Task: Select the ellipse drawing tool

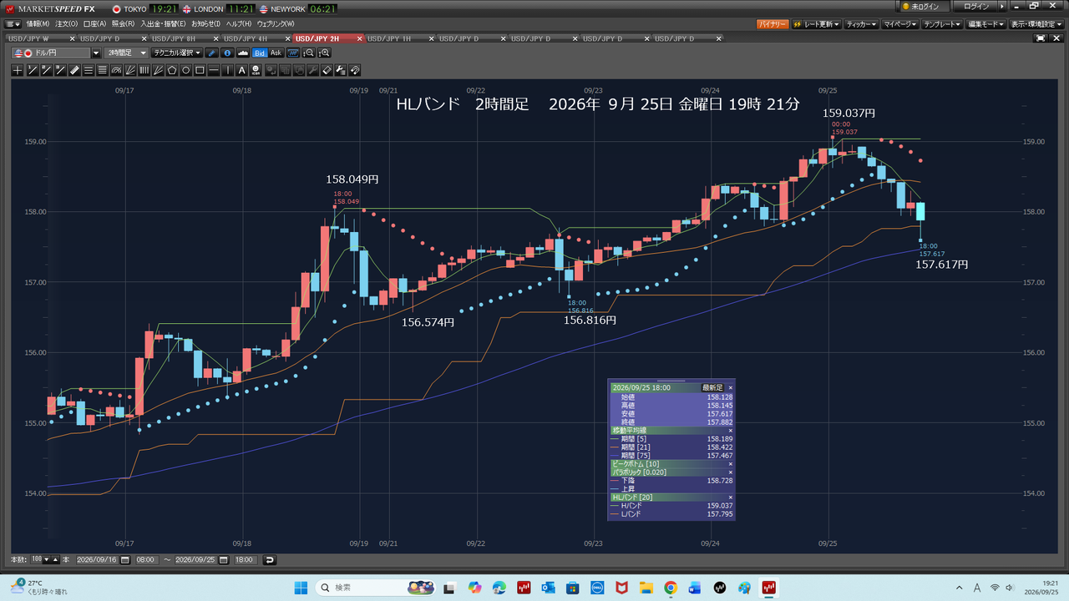Action: [186, 70]
